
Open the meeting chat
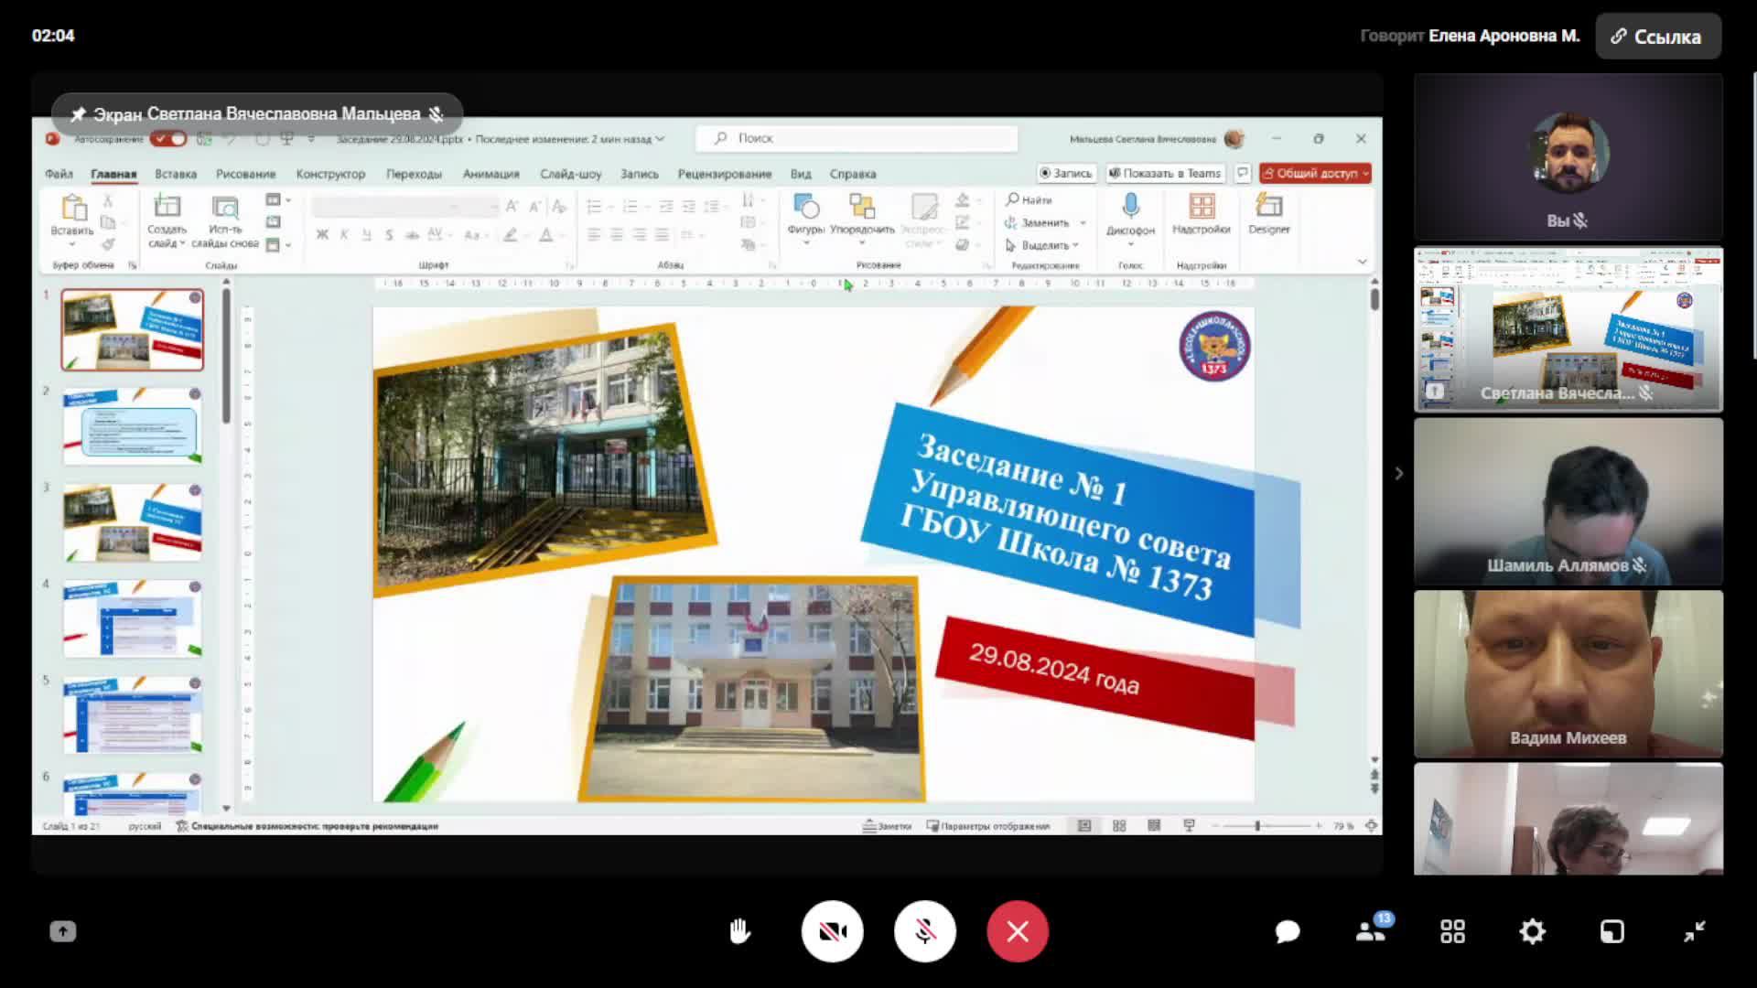click(x=1288, y=931)
